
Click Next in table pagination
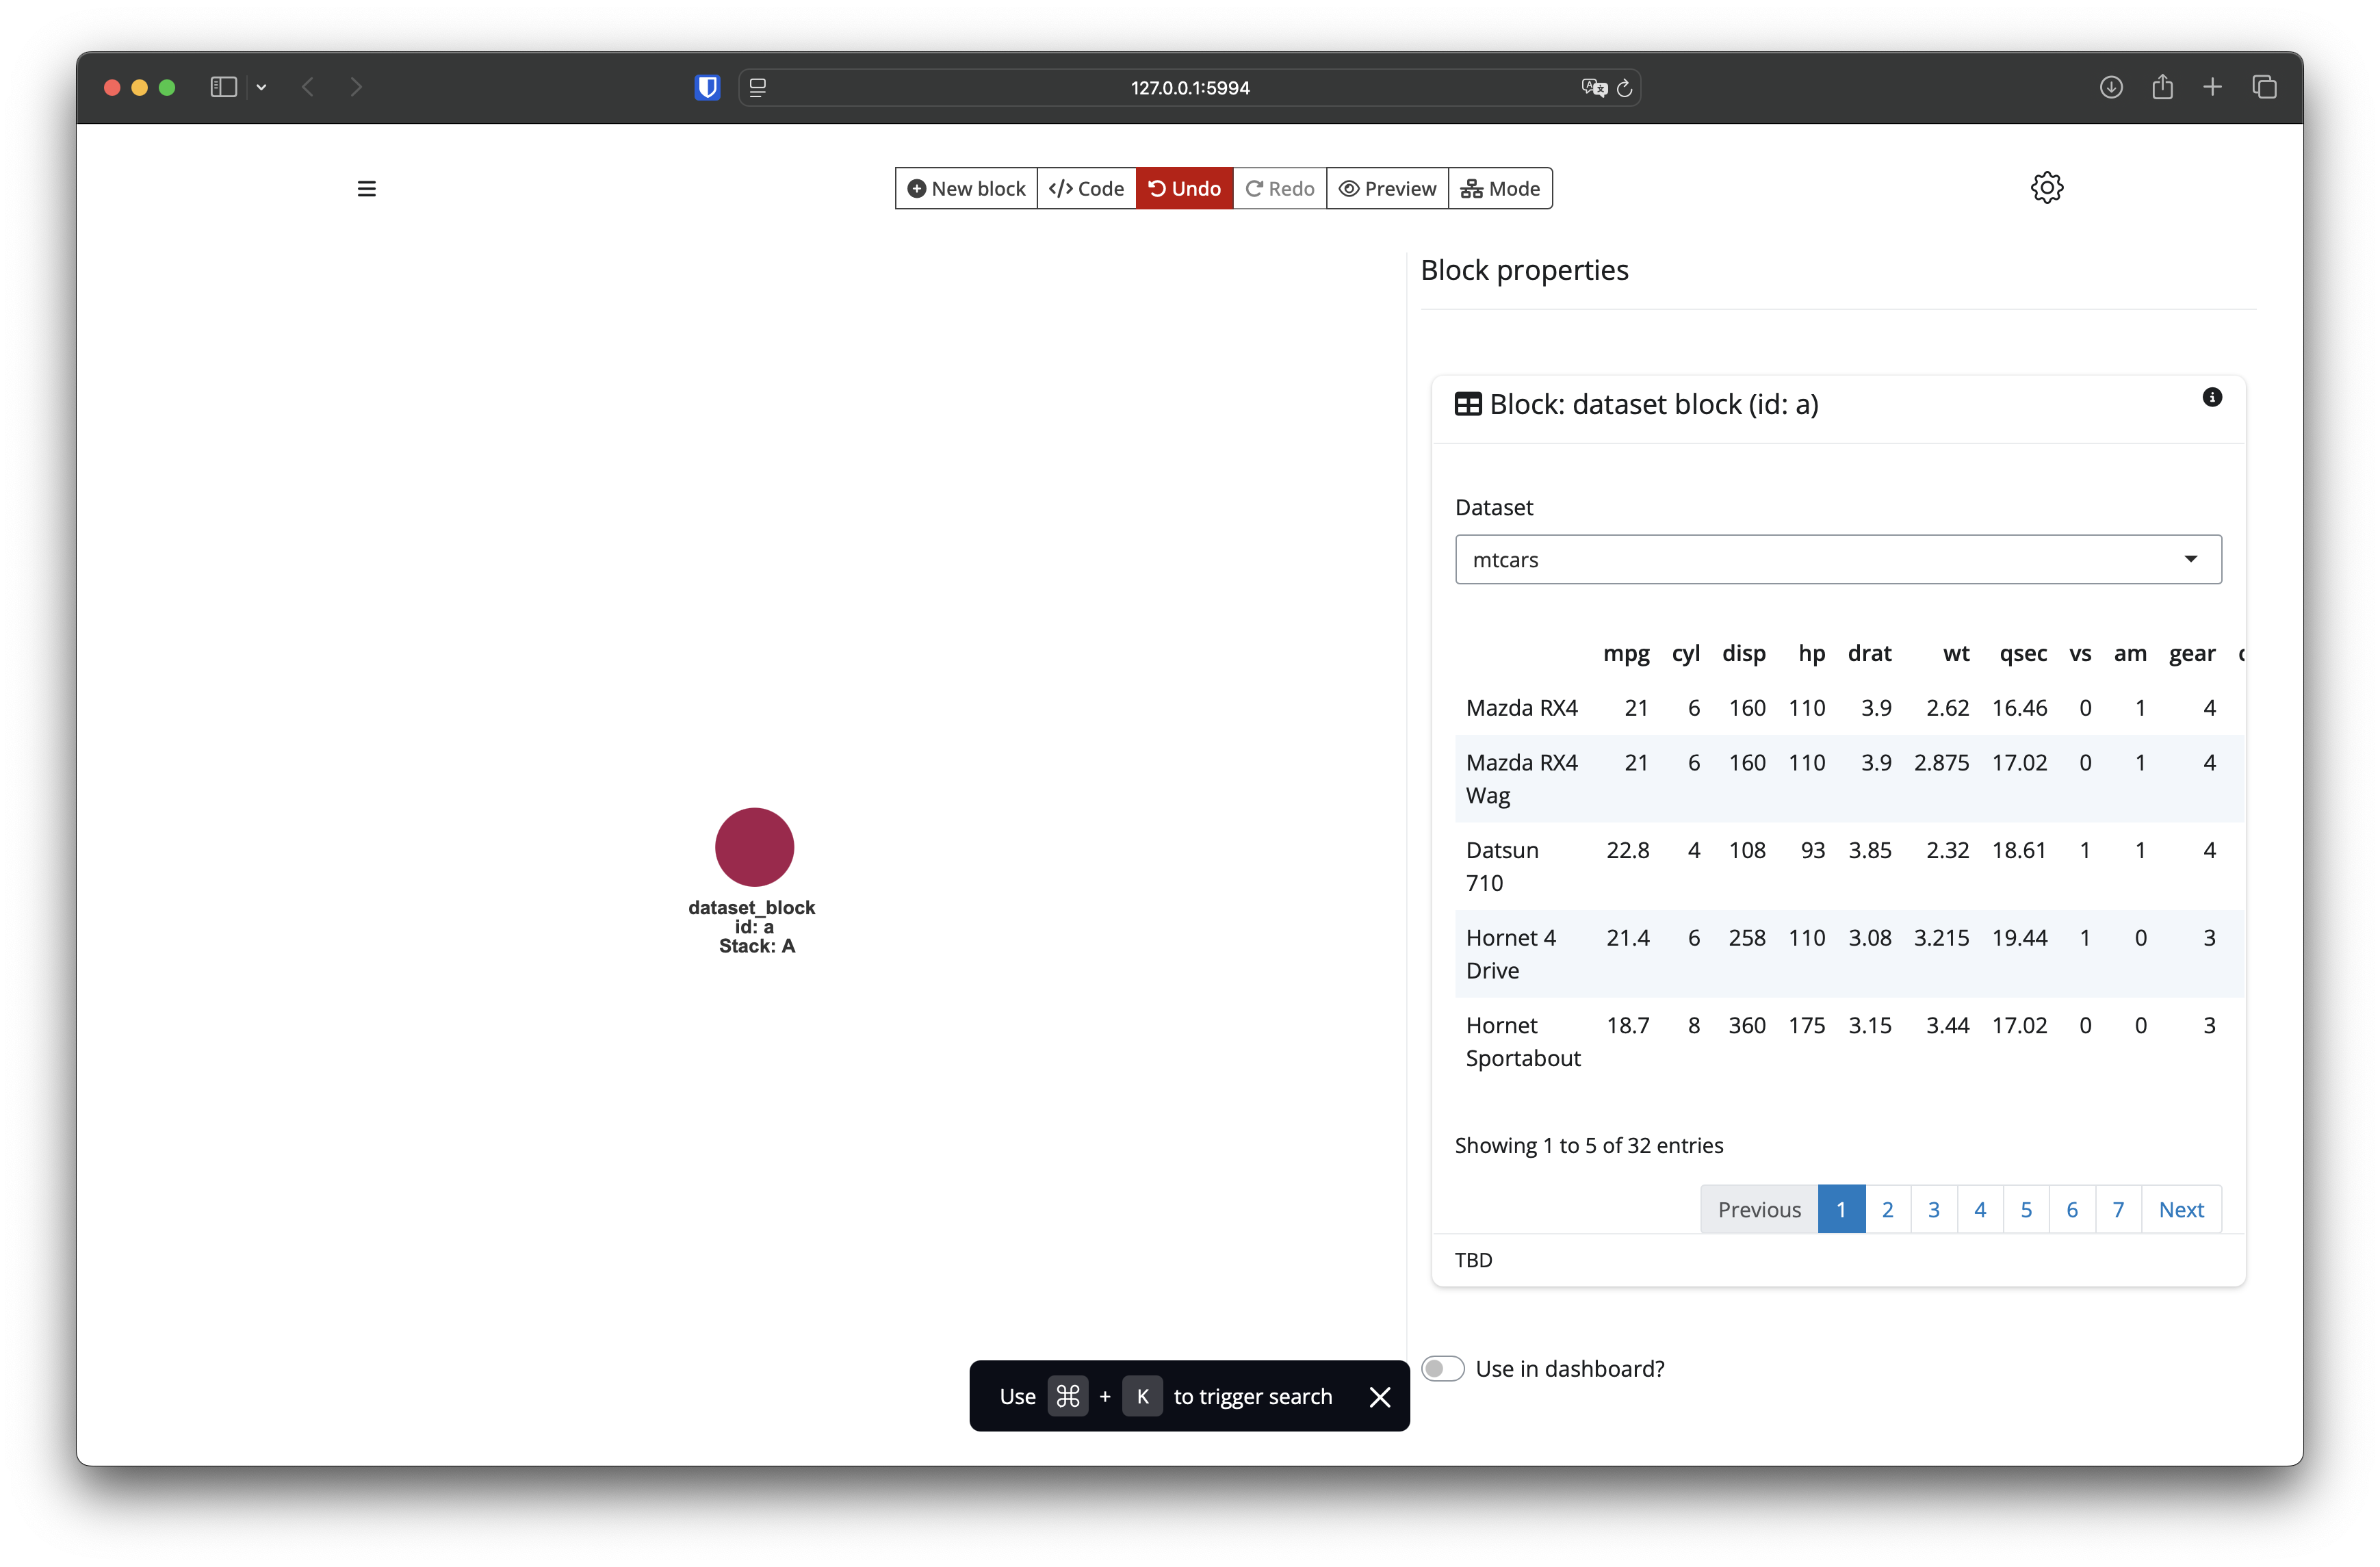click(x=2180, y=1209)
